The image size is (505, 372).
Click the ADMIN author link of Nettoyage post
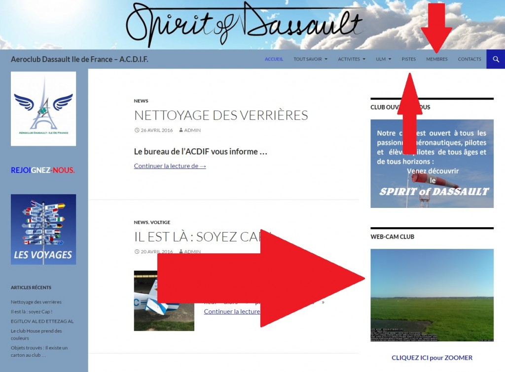(x=192, y=131)
